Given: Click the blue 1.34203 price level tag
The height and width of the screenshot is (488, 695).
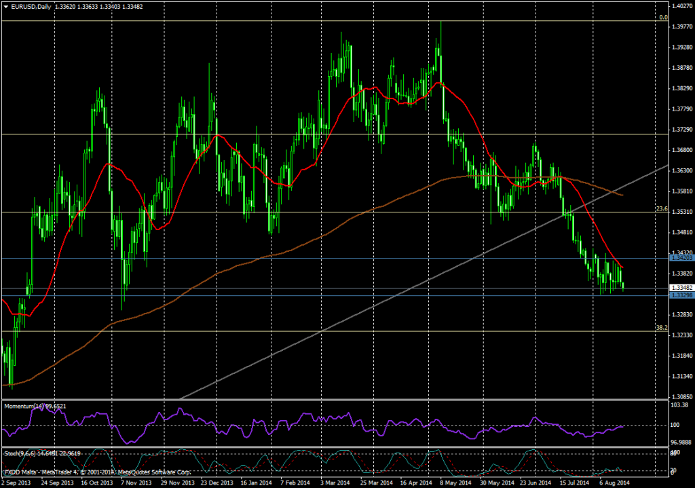Looking at the screenshot, I should [681, 258].
